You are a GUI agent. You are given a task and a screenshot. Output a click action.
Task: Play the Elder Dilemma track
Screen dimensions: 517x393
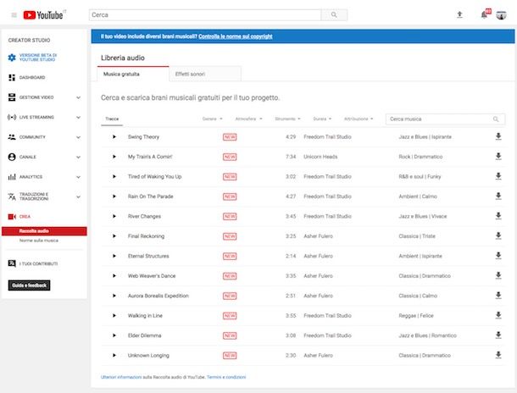[x=114, y=335]
